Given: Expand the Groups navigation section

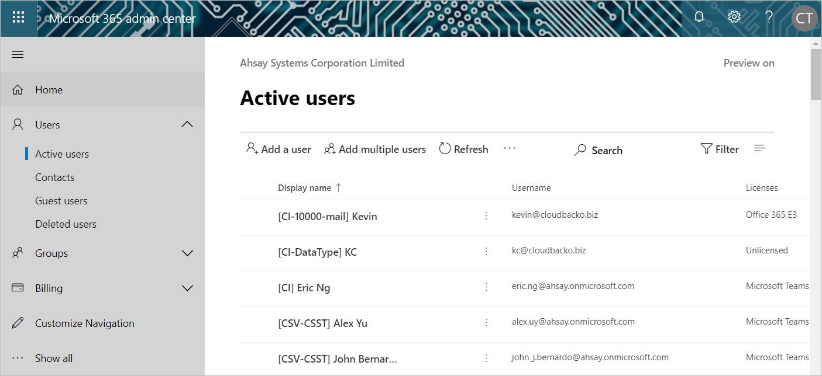Looking at the screenshot, I should click(187, 253).
